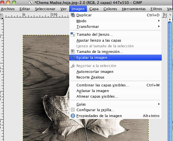Image resolution: width=173 pixels, height=141 pixels.
Task: Choose Combinar las capas visibles…
Action: pyautogui.click(x=115, y=85)
